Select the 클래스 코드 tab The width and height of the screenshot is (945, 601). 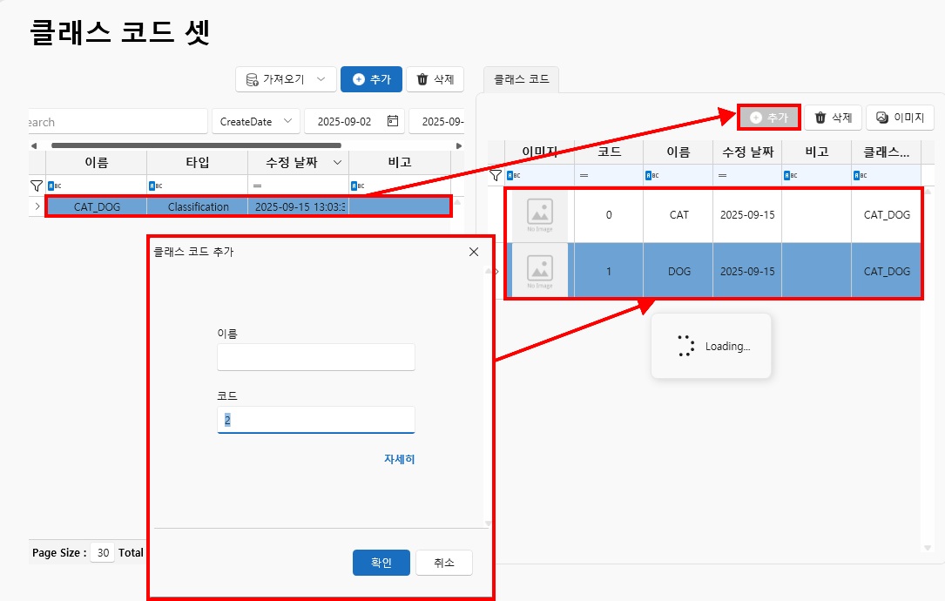tap(521, 79)
